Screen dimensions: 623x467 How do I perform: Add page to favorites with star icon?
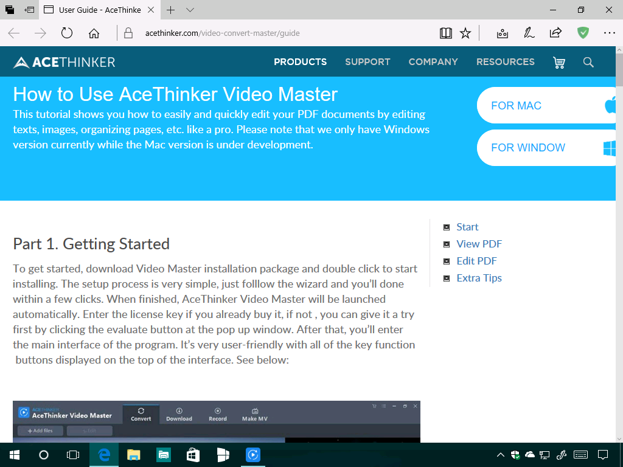(x=465, y=33)
